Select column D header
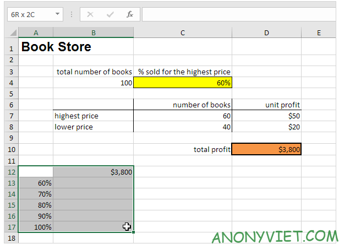This screenshot has width=339, height=244. [x=266, y=34]
